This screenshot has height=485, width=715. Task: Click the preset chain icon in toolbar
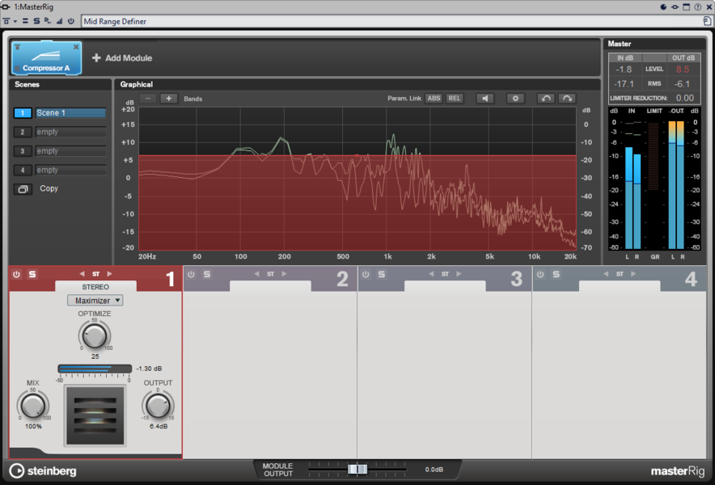(6, 21)
